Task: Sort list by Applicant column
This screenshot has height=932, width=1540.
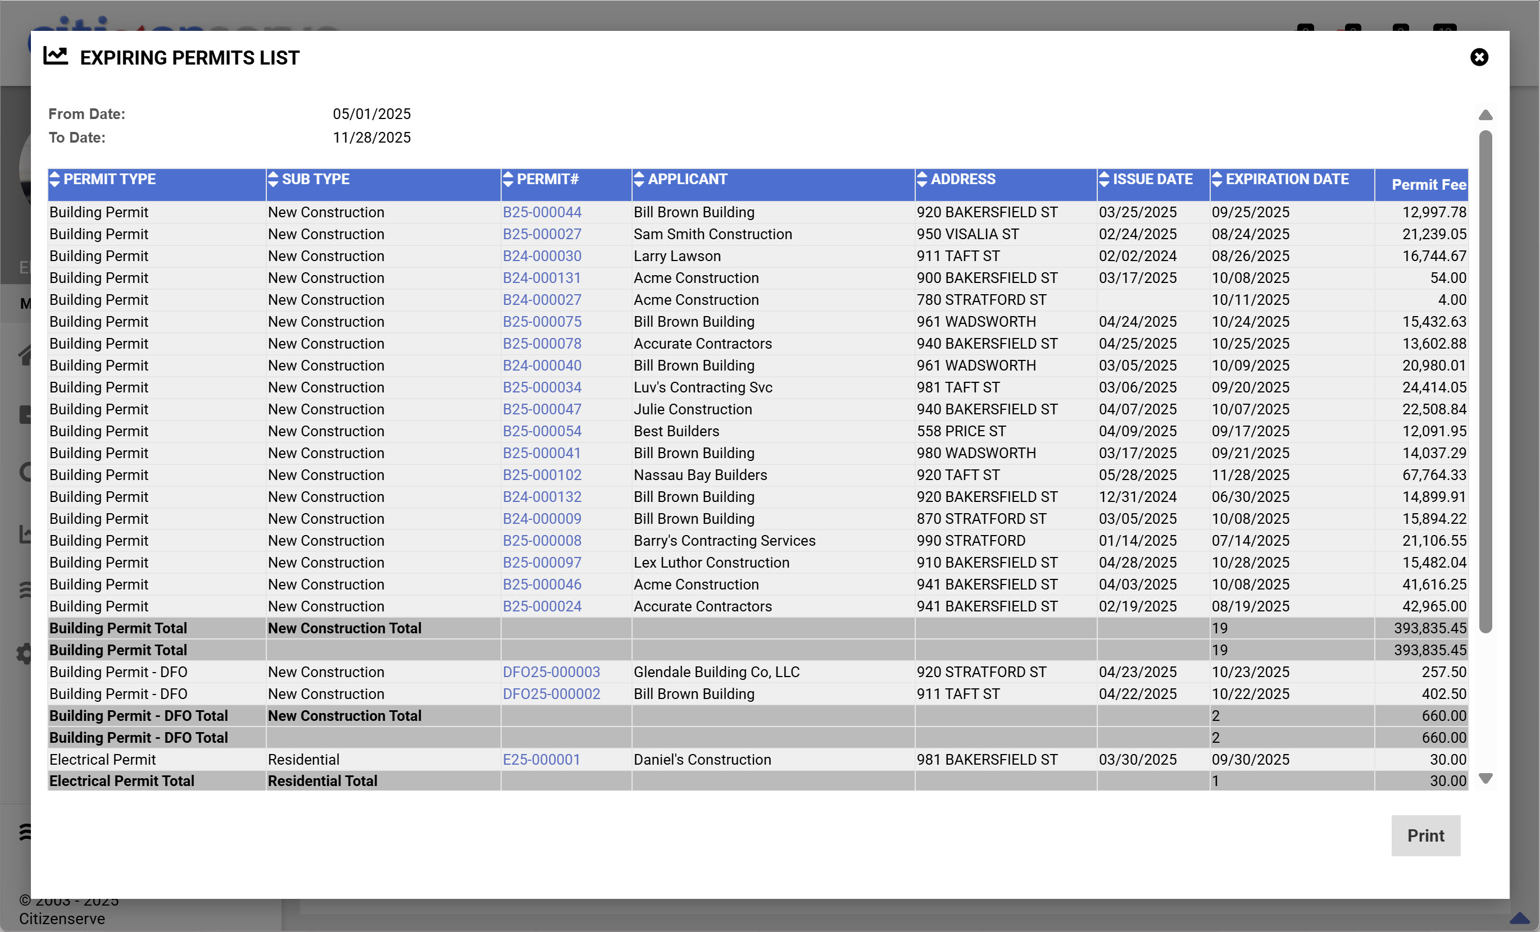Action: coord(639,179)
